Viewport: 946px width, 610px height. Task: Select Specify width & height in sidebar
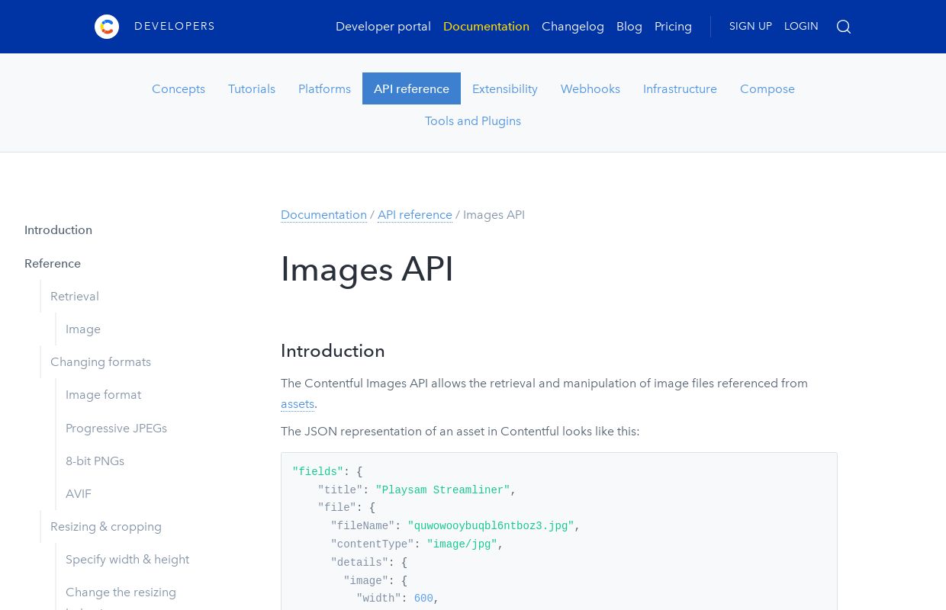[x=127, y=560]
